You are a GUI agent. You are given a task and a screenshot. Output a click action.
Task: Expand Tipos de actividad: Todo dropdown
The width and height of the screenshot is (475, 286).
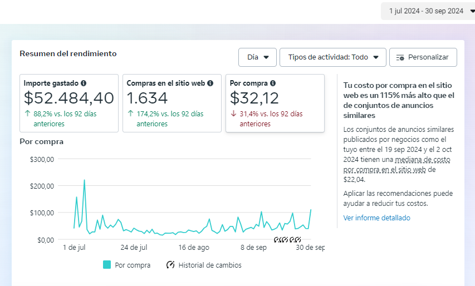pos(333,57)
